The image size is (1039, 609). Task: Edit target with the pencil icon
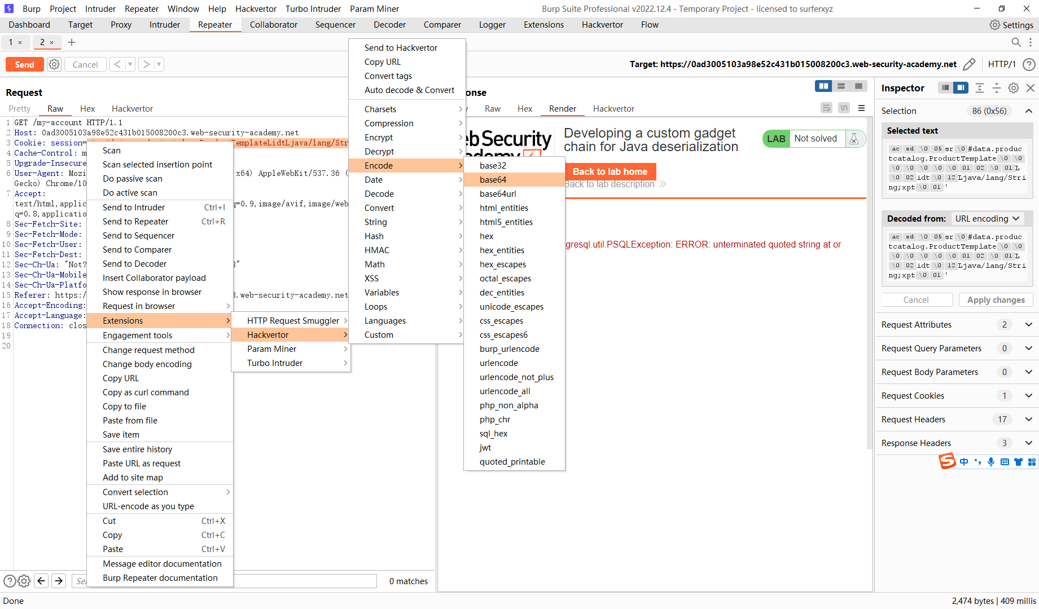[969, 64]
